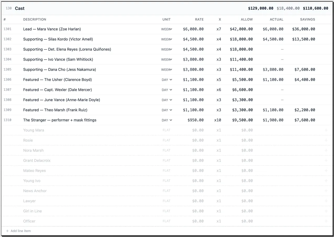
Task: Click the $1,900.00 actual value
Action: (x=273, y=120)
